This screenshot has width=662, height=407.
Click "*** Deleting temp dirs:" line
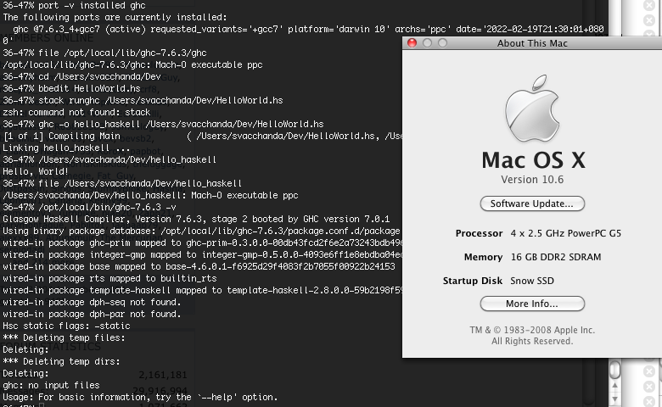61,361
